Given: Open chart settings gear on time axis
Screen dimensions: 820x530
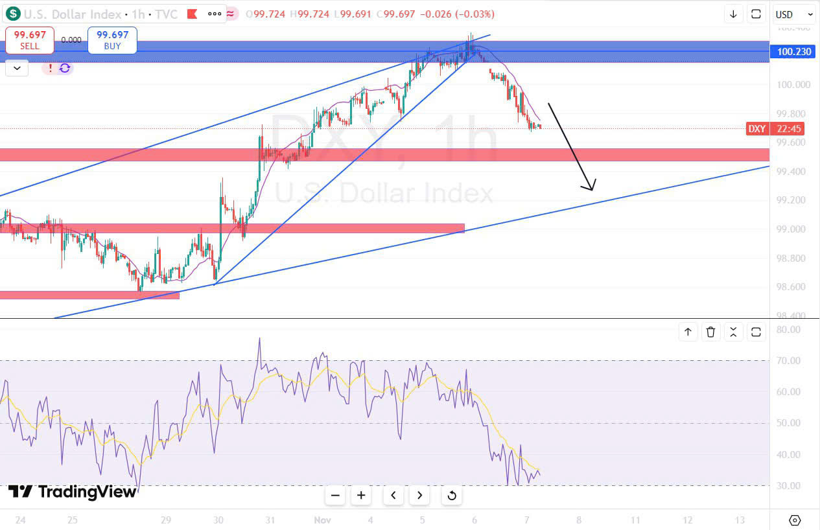Looking at the screenshot, I should coord(795,520).
